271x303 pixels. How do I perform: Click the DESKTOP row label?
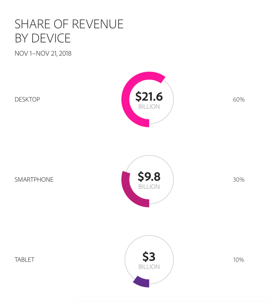[x=27, y=100]
